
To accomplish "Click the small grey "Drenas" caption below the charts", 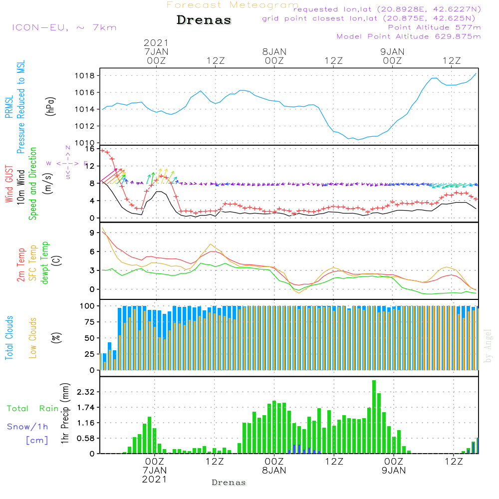I will (x=229, y=483).
